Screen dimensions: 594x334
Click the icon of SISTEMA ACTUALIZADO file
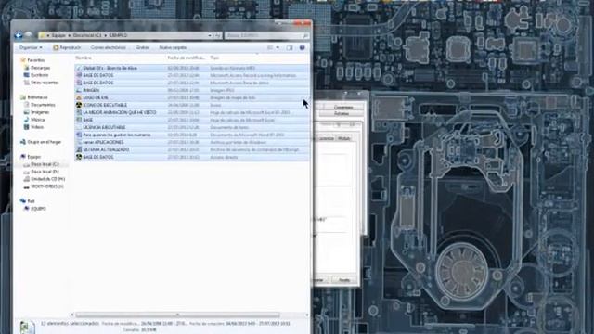pos(79,149)
